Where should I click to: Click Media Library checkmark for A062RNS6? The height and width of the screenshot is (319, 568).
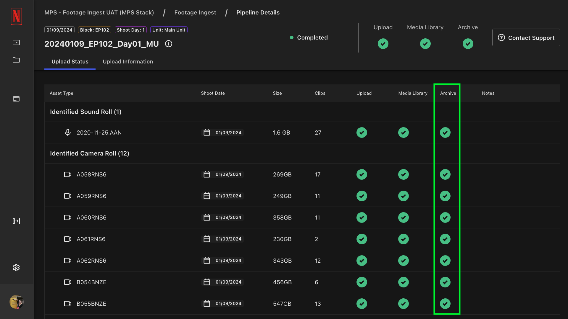[404, 261]
